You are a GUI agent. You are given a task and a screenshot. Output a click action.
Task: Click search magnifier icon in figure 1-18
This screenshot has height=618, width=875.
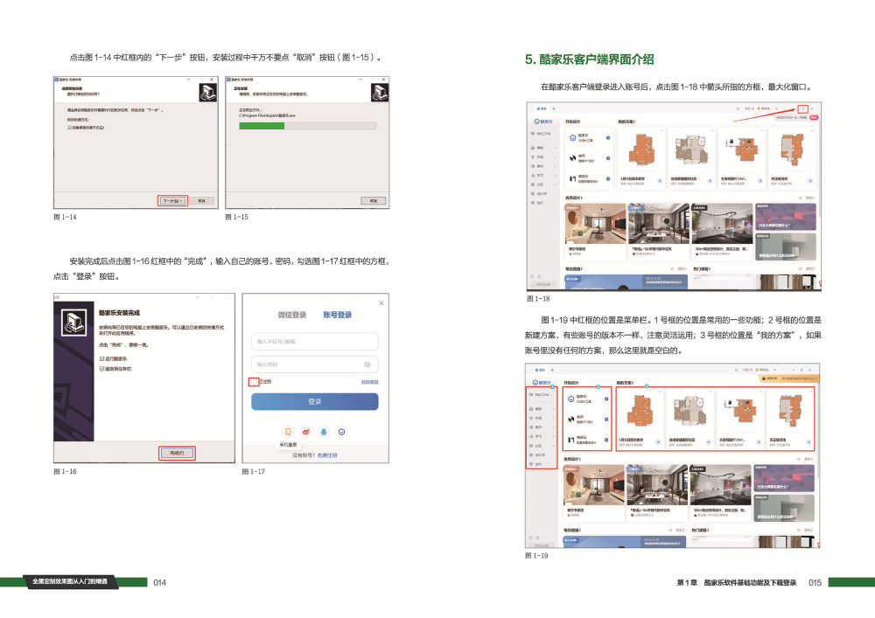pyautogui.click(x=738, y=108)
